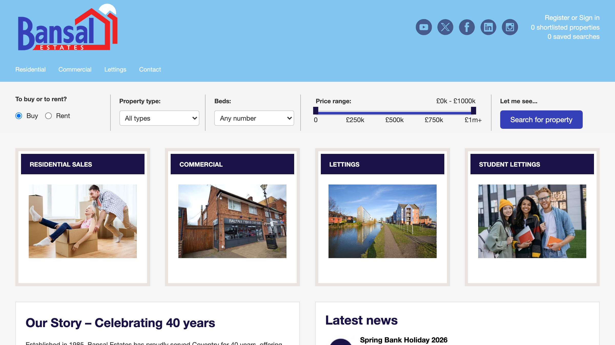Go to Lettings menu item
Viewport: 615px width, 345px height.
pyautogui.click(x=115, y=70)
